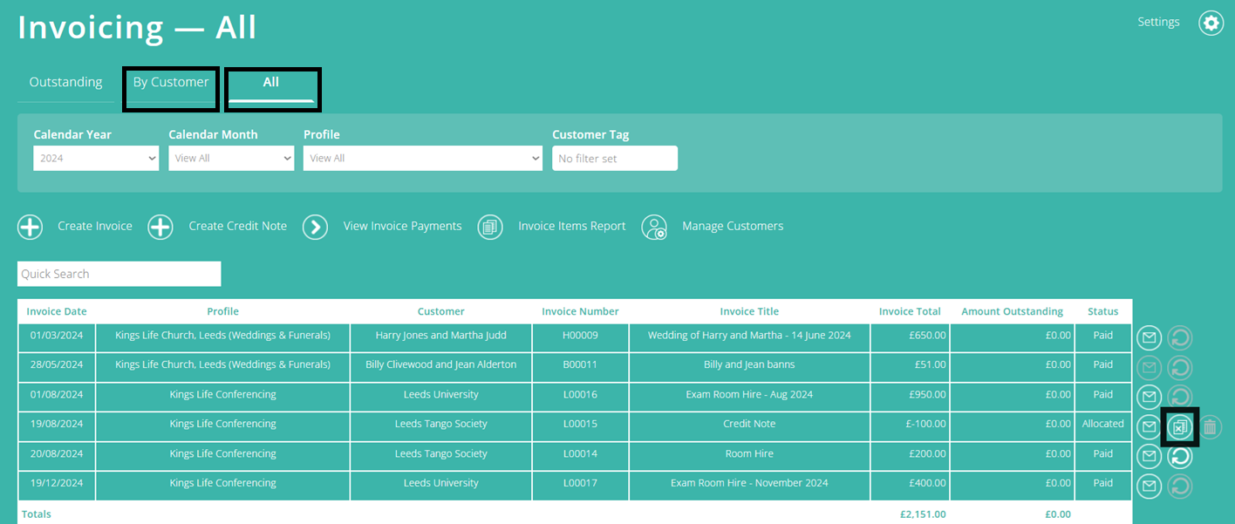
Task: Open View Invoice Payments via arrow icon
Action: [315, 227]
